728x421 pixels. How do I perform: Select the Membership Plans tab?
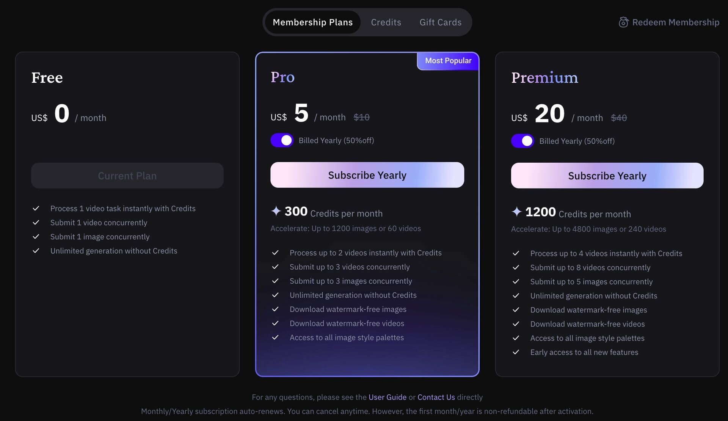[x=312, y=22]
